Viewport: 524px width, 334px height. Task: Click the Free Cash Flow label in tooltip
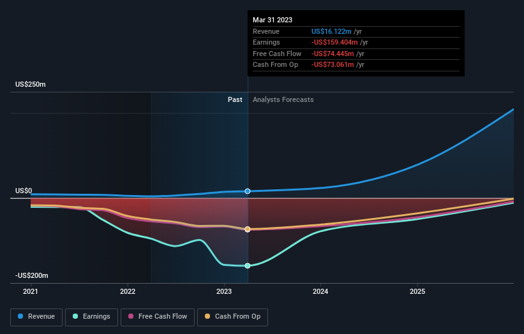277,54
